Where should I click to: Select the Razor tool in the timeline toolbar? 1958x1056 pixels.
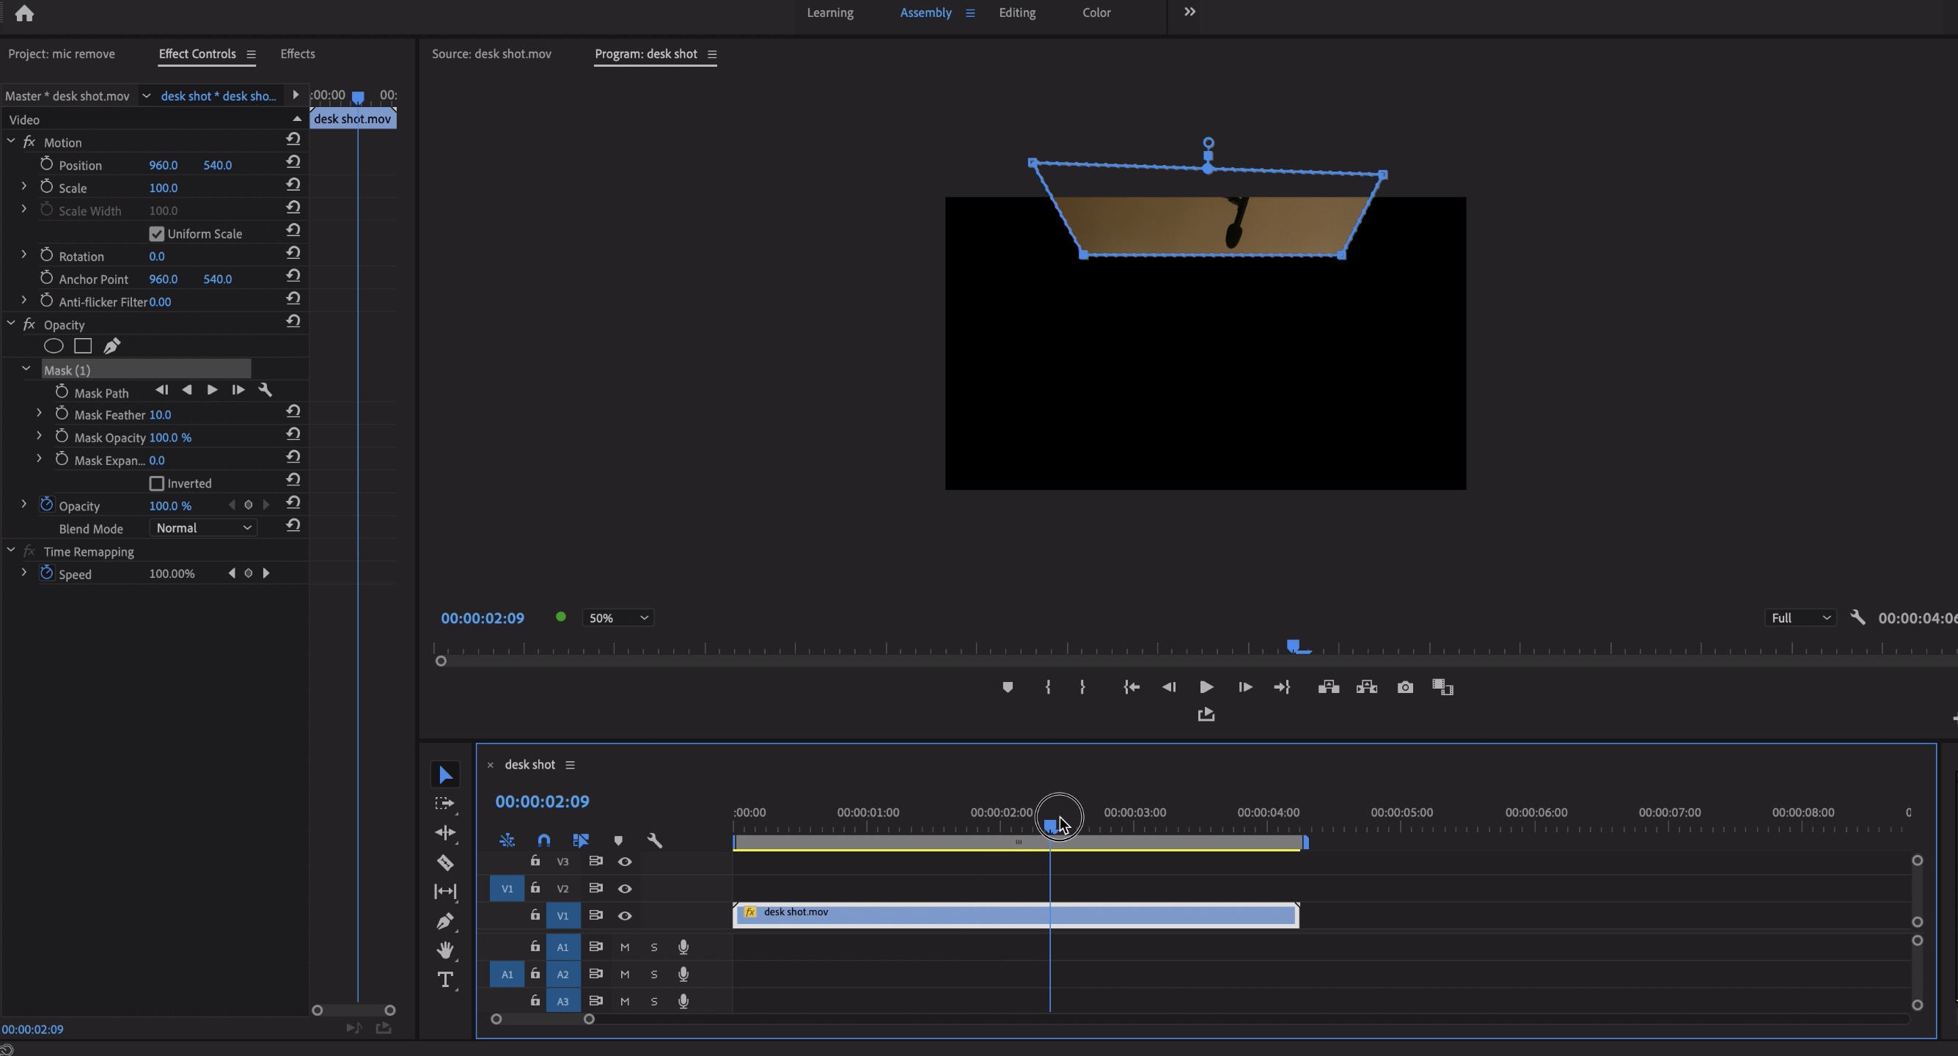pyautogui.click(x=444, y=863)
